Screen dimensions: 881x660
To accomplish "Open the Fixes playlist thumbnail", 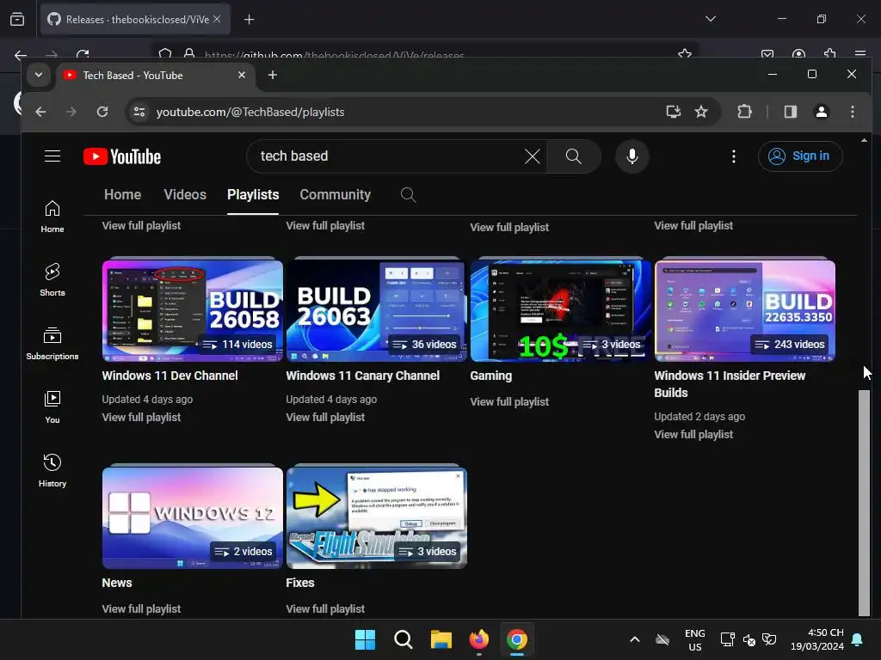I will point(377,517).
